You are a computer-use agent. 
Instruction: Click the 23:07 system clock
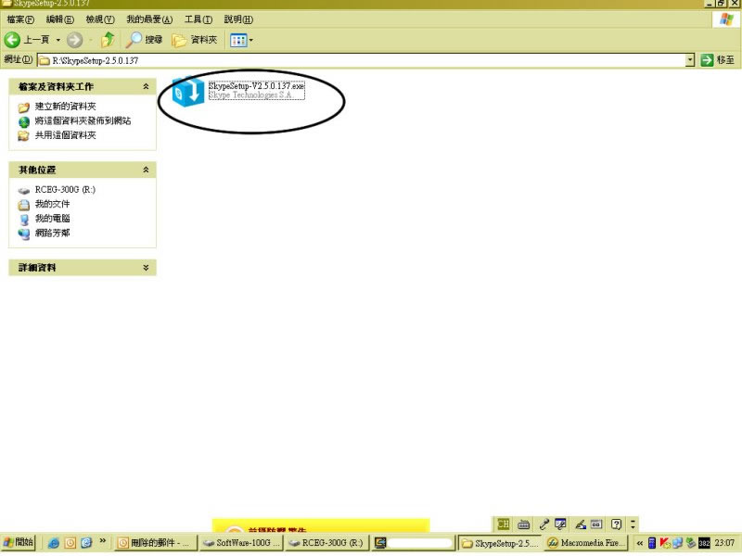(x=724, y=543)
